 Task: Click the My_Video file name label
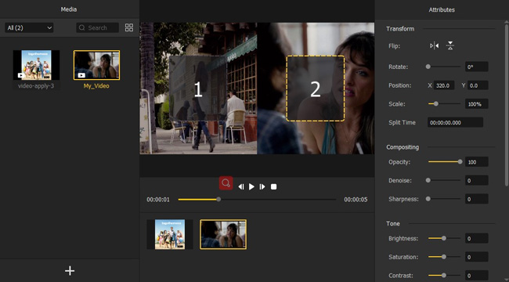[x=96, y=86]
